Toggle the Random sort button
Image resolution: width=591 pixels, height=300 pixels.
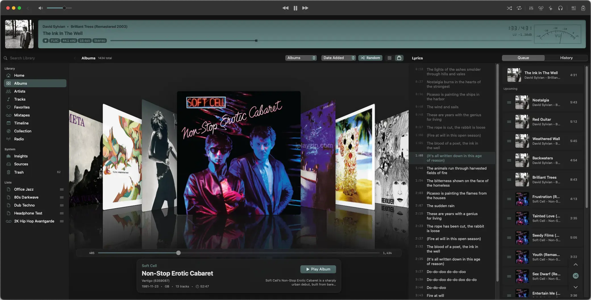[x=370, y=58]
